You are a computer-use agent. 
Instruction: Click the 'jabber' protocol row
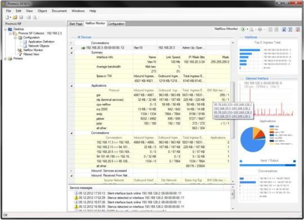[x=152, y=119]
